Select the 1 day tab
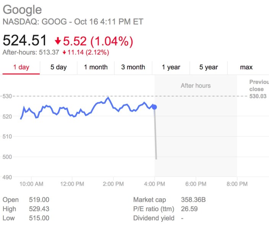Viewport: 269px width, 229px height. tap(21, 67)
